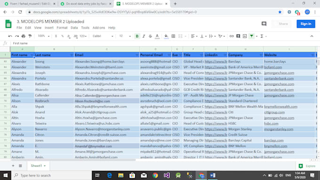This screenshot has height=180, width=320.
Task: Open the fill color picker
Action: click(166, 36)
